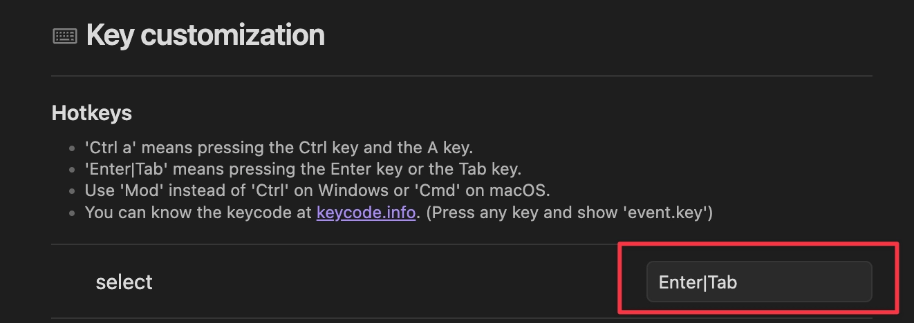This screenshot has height=323, width=914.
Task: Click the Use 'Mod' instruction line
Action: 317,190
